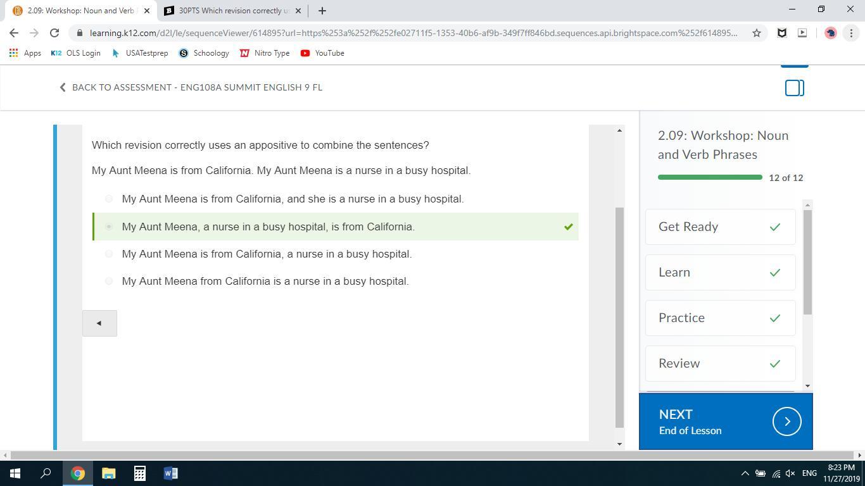Click NEXT End of Lesson button

pyautogui.click(x=726, y=421)
